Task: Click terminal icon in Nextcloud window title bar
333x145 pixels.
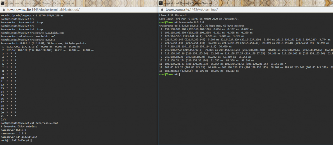Action: coord(2,3)
